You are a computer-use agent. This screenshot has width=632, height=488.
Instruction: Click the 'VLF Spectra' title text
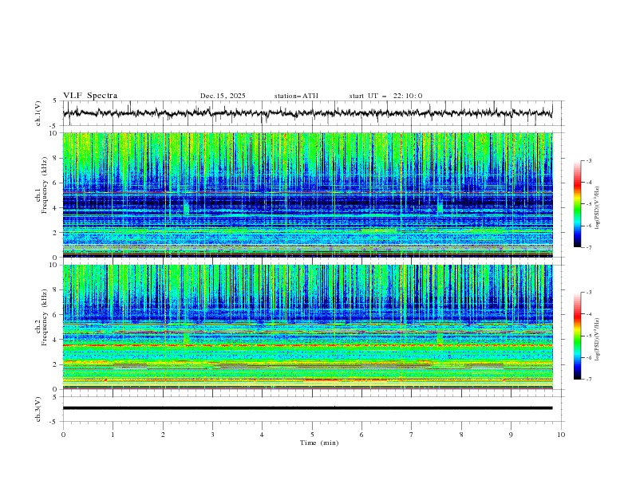[90, 96]
